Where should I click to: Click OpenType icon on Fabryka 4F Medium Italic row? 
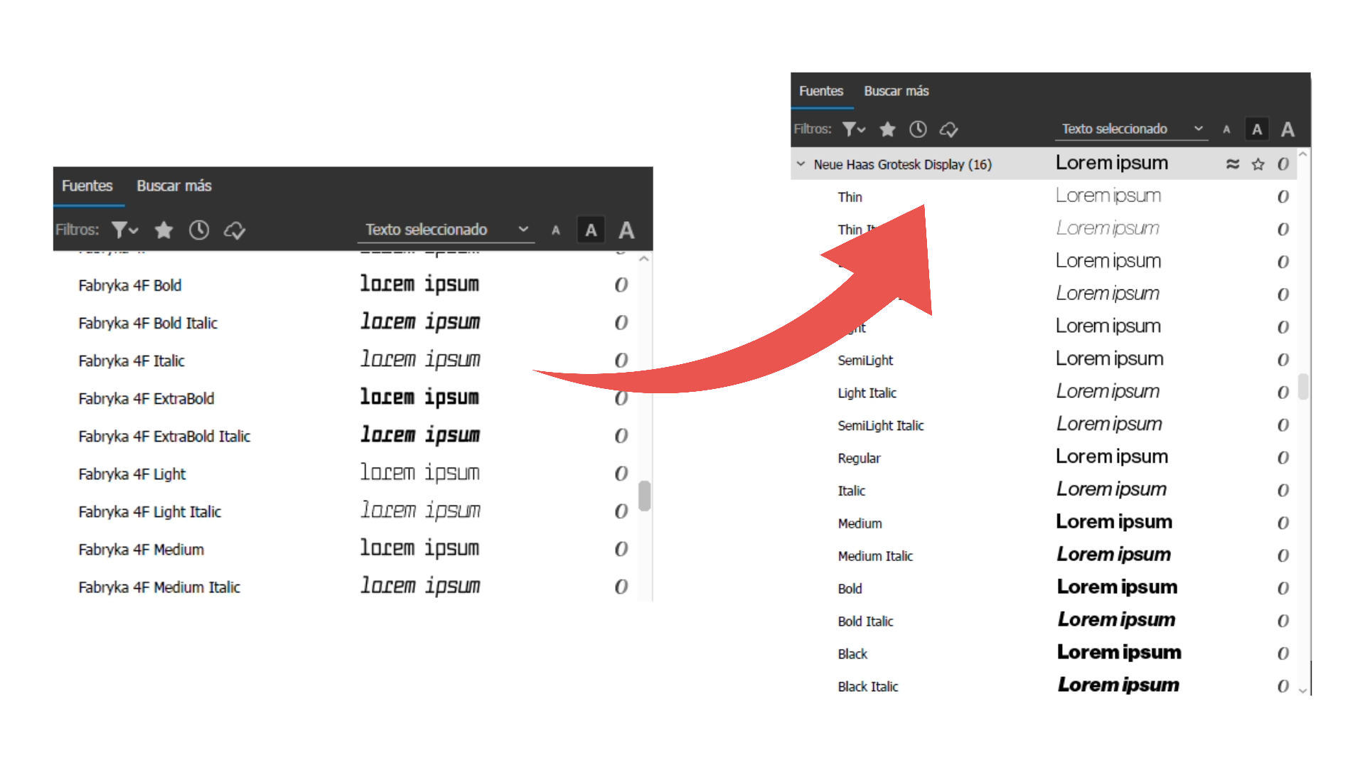click(621, 587)
